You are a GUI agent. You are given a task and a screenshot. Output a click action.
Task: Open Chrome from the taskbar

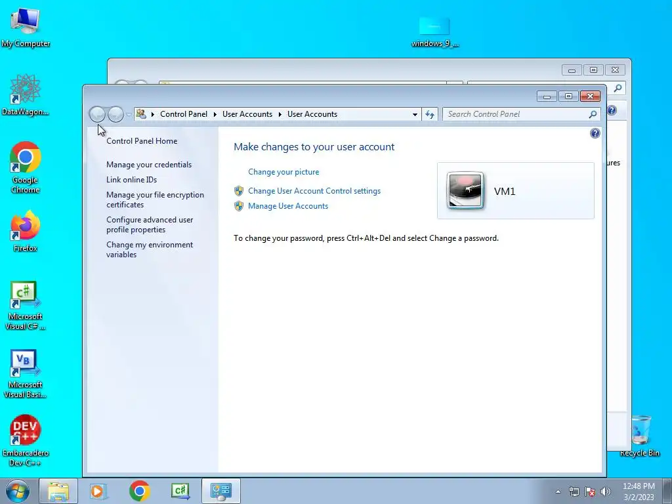tap(139, 491)
